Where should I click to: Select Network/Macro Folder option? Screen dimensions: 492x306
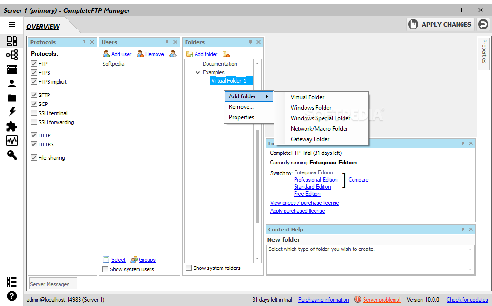[321, 129]
